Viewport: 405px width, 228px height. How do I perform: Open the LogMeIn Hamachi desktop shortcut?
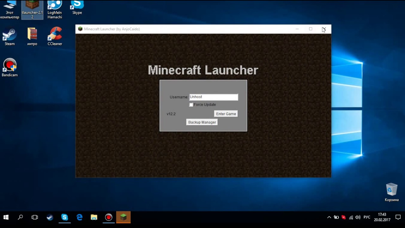(55, 9)
